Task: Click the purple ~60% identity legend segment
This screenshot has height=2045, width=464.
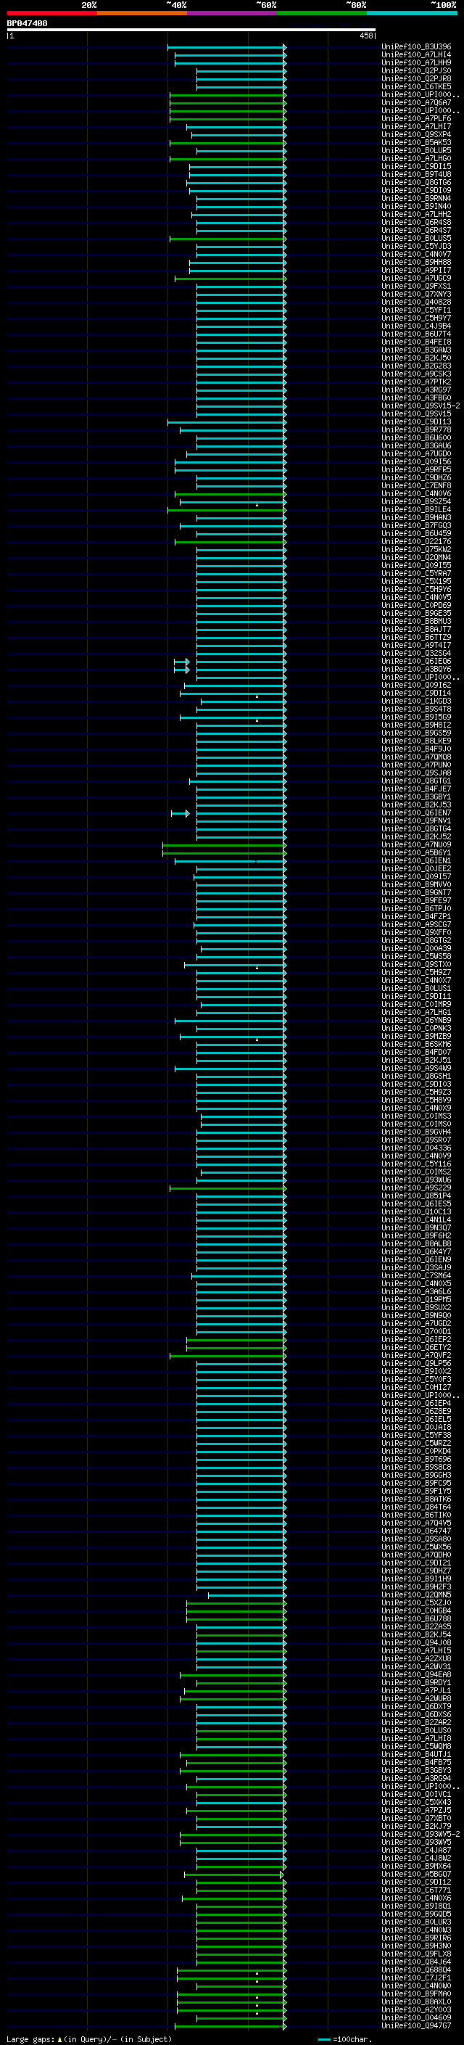Action: click(x=233, y=13)
